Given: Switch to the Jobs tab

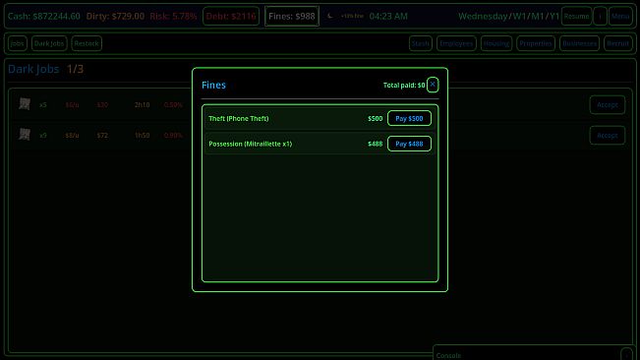Looking at the screenshot, I should coord(17,43).
